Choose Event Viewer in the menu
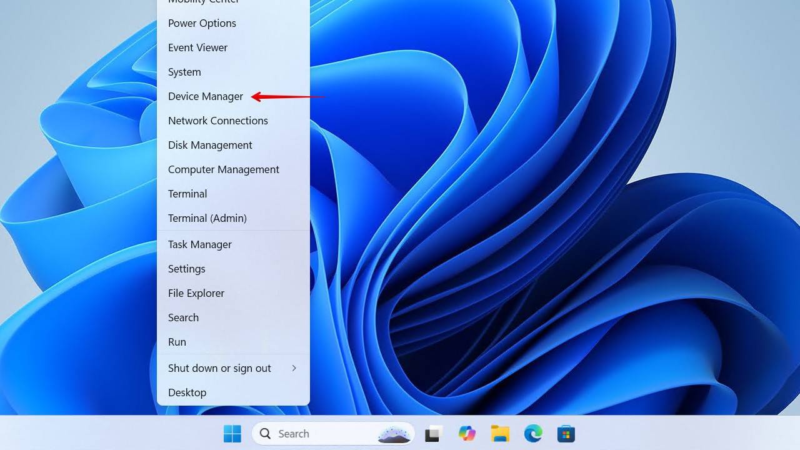Viewport: 800px width, 450px height. coord(197,47)
